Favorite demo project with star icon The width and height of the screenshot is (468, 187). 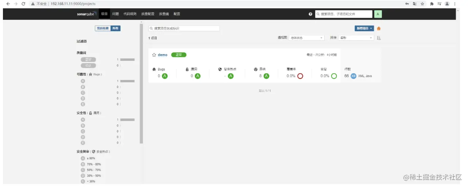(154, 55)
